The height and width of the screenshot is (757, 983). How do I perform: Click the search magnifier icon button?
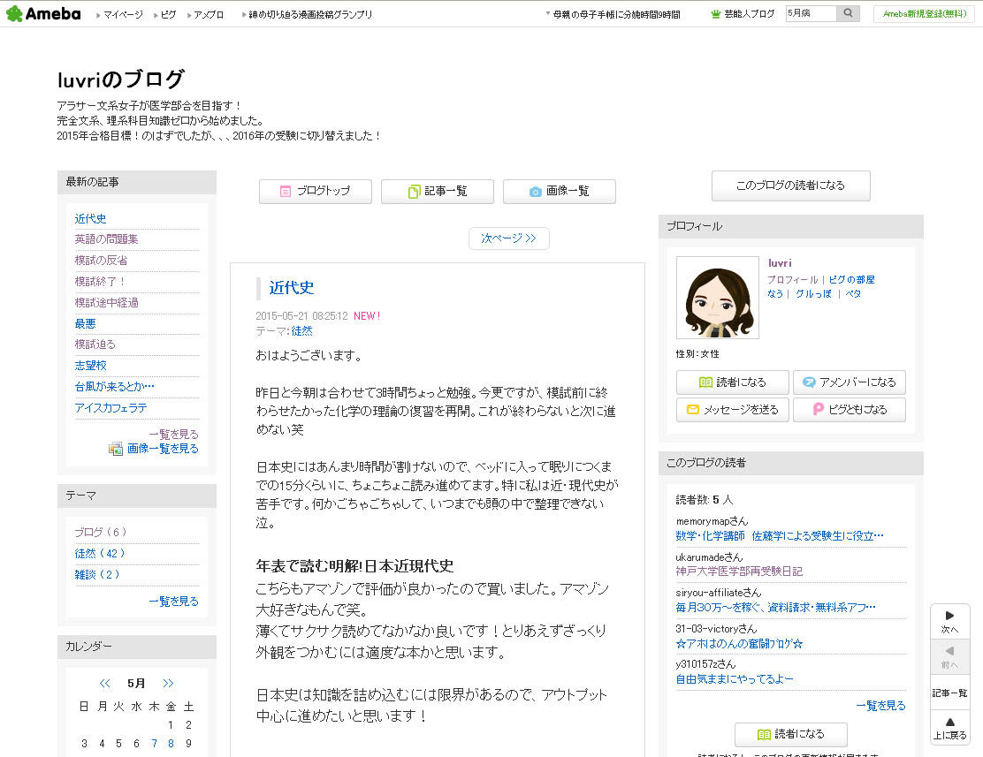tap(848, 13)
